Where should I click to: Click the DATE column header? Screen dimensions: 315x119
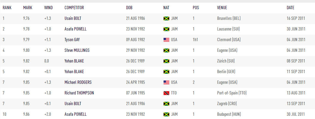(x=290, y=8)
